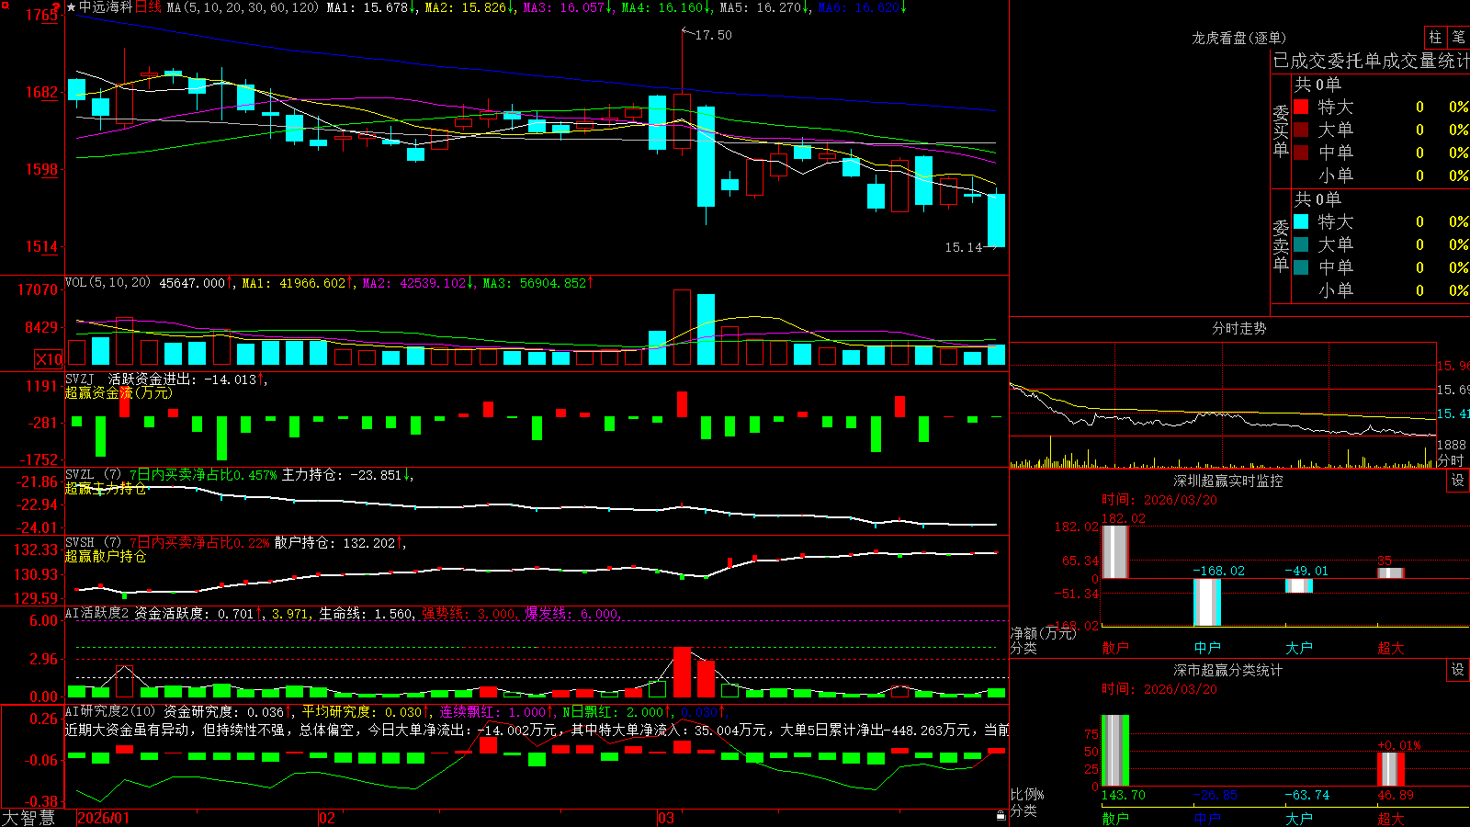
Task: Click the 分时走势 panel title
Action: point(1238,328)
